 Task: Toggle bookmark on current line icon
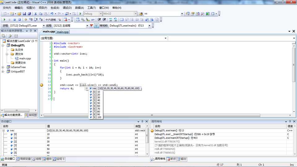pos(122,19)
